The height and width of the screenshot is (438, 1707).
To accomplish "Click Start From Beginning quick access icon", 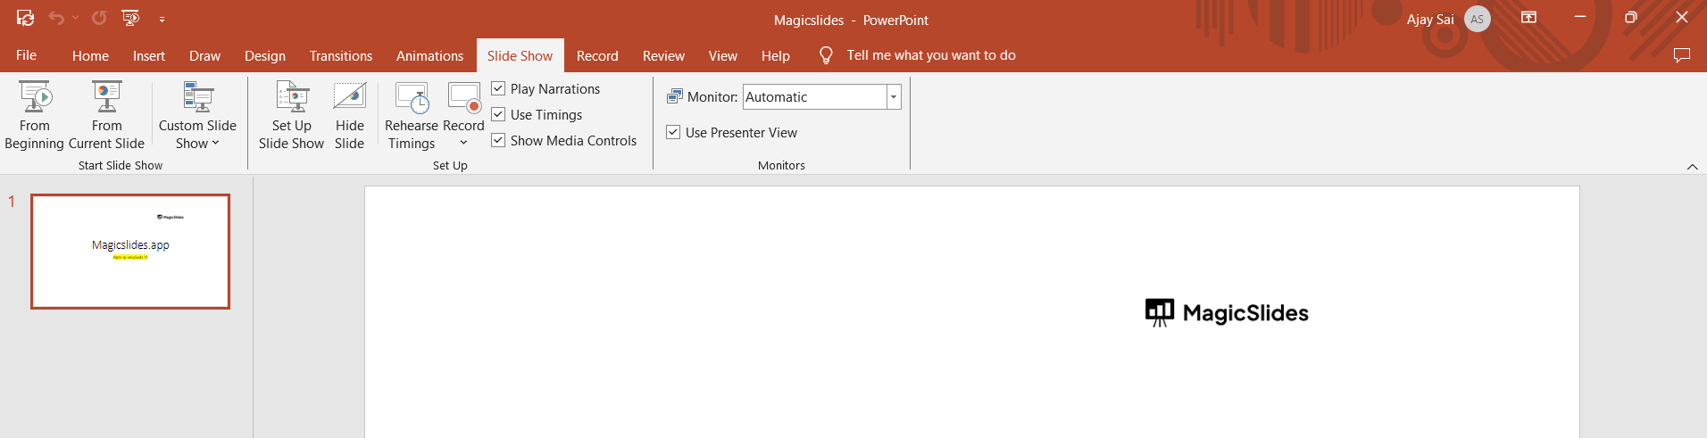I will tap(130, 18).
